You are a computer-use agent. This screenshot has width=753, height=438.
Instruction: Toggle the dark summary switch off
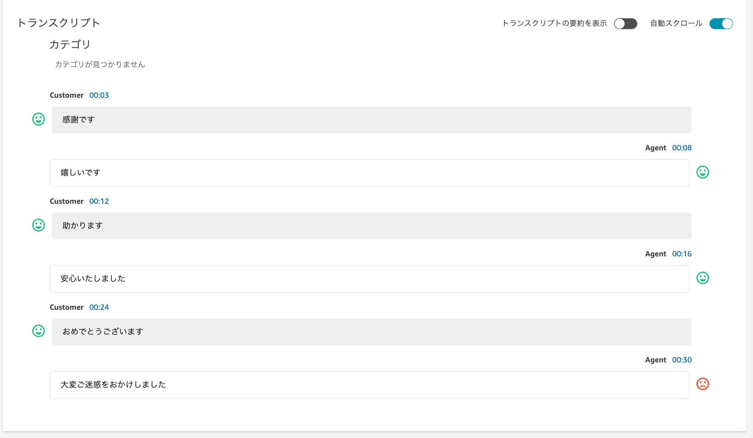(x=625, y=23)
